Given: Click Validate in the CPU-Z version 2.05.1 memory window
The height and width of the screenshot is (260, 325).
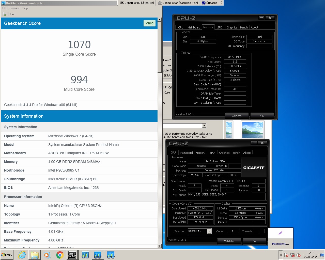Looking at the screenshot, I should [237, 116].
